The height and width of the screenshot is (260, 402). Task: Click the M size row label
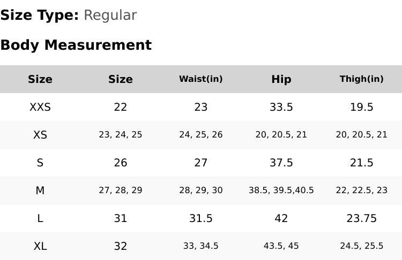pyautogui.click(x=40, y=190)
